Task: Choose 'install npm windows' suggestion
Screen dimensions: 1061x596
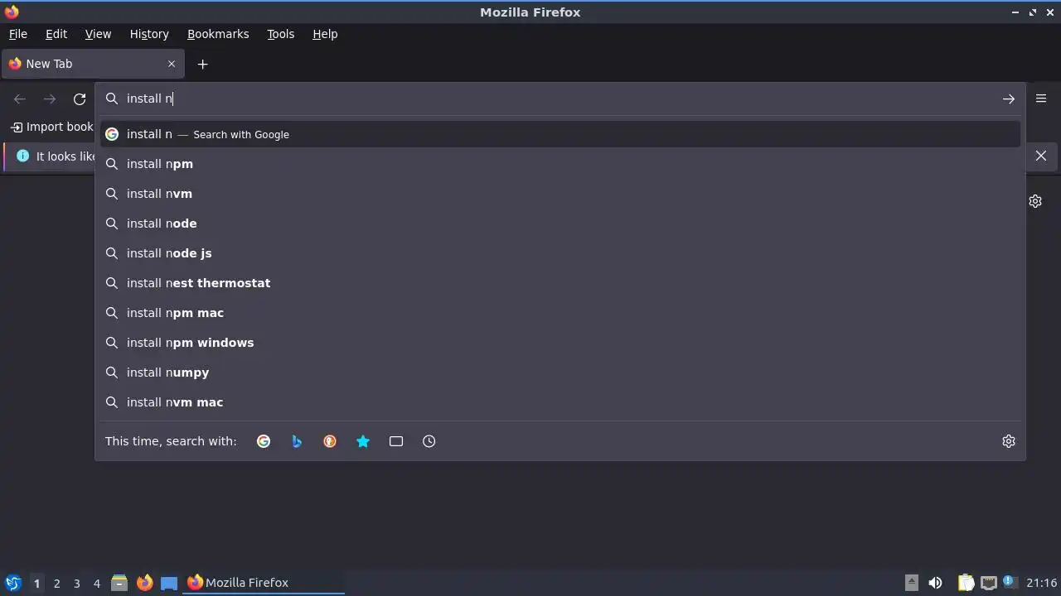Action: [560, 343]
